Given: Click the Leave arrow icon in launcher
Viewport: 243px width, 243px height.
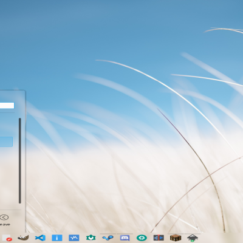Looking at the screenshot, I should click(4, 217).
